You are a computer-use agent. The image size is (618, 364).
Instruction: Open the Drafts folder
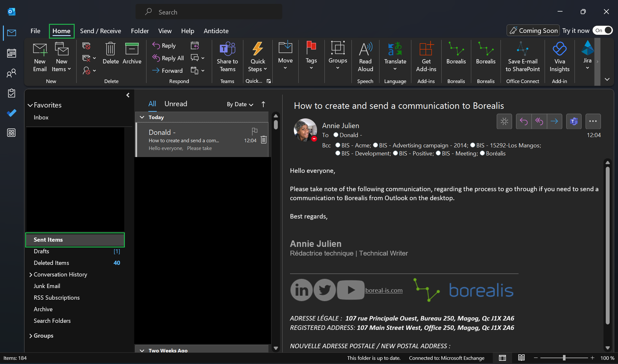pos(75,251)
